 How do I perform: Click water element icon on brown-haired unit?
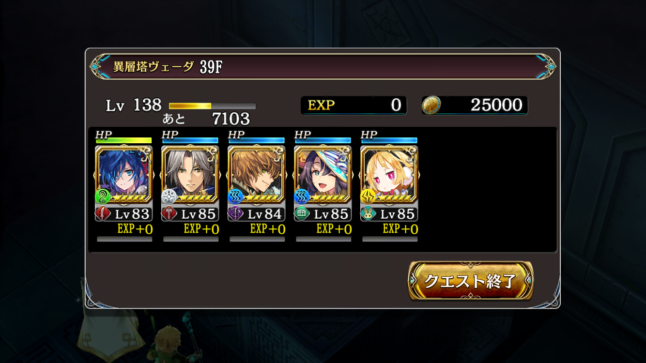click(x=235, y=197)
